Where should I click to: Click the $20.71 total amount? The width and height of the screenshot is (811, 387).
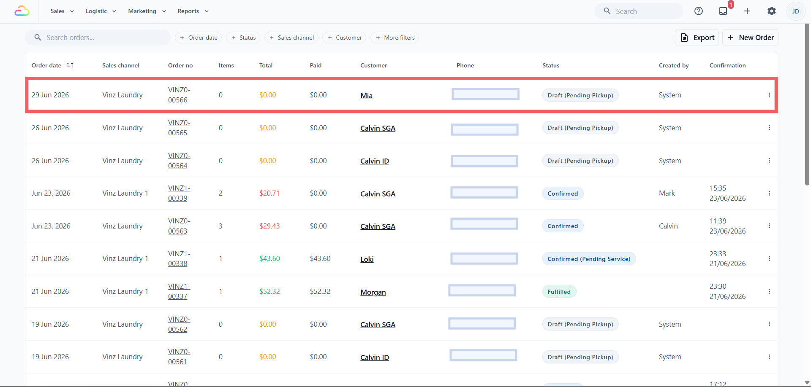[269, 193]
